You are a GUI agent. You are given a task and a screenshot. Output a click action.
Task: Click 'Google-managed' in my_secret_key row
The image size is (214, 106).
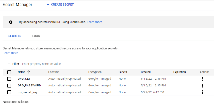pyautogui.click(x=100, y=92)
